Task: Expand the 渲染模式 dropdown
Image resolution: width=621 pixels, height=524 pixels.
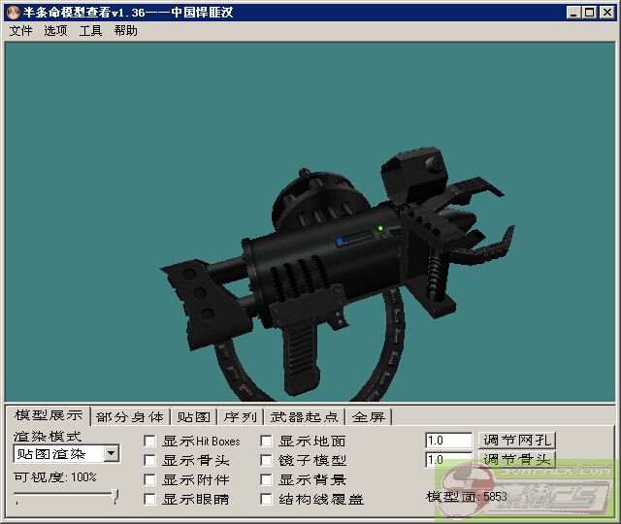Action: click(x=112, y=453)
